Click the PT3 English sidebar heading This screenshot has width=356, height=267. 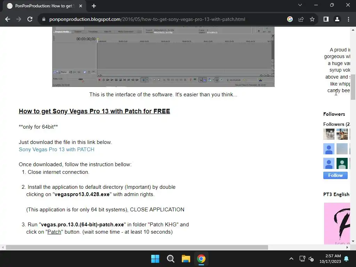click(x=336, y=194)
